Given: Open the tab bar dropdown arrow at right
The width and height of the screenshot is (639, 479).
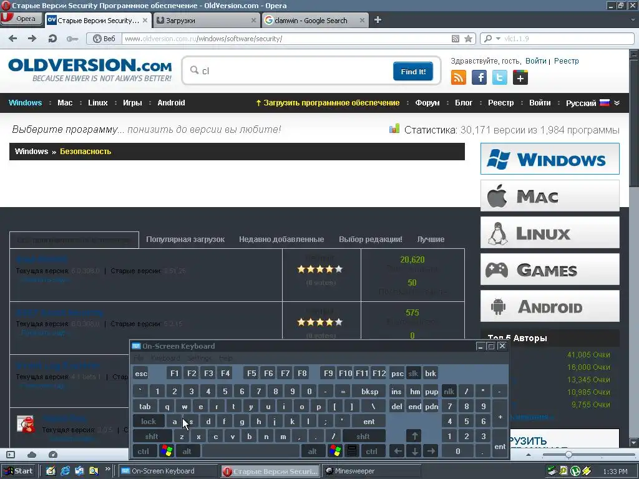Looking at the screenshot, I should tap(633, 19).
